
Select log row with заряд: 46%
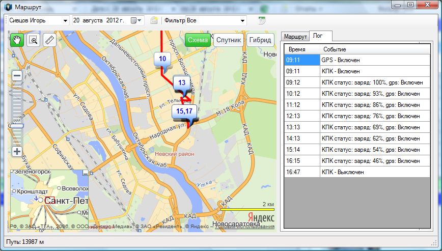tap(357, 161)
